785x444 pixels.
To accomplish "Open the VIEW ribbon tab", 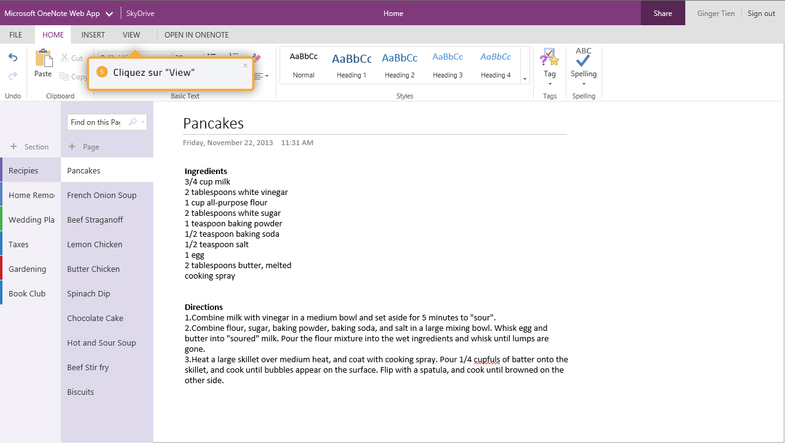I will click(x=131, y=34).
